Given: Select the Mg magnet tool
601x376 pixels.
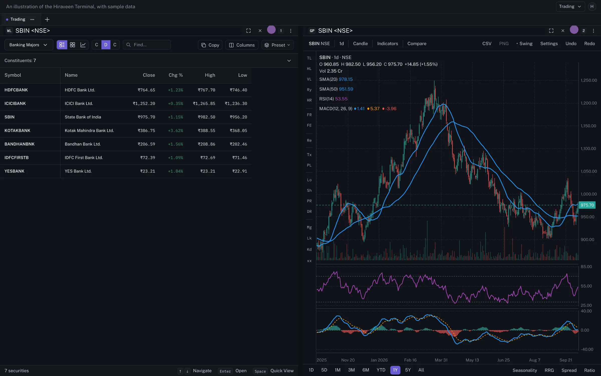Looking at the screenshot, I should coord(309,227).
